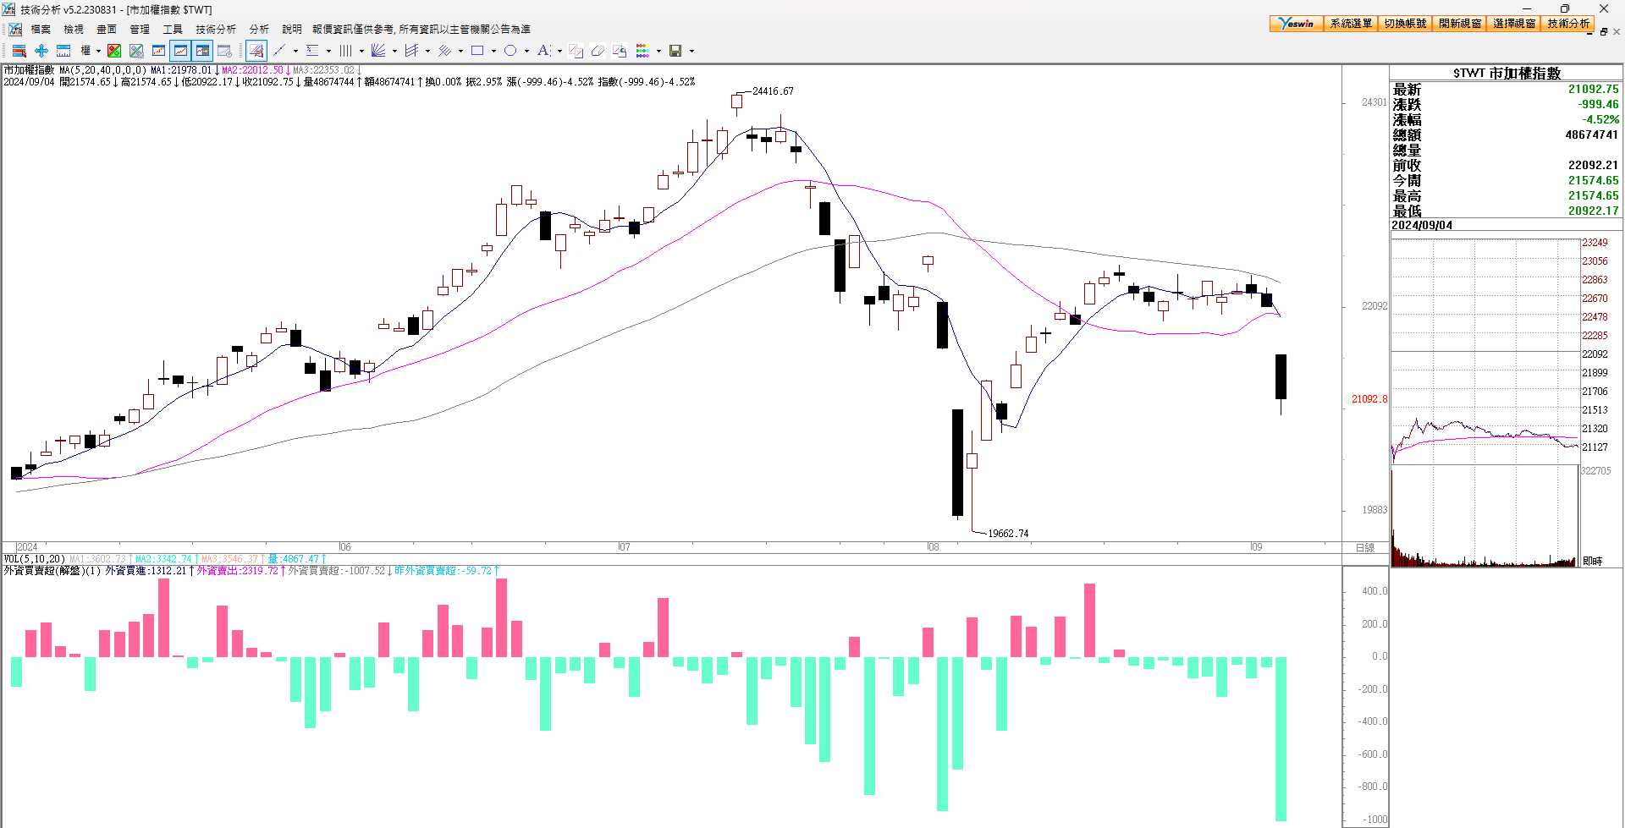Image resolution: width=1625 pixels, height=828 pixels.
Task: Open the 檢視 menu
Action: click(74, 30)
